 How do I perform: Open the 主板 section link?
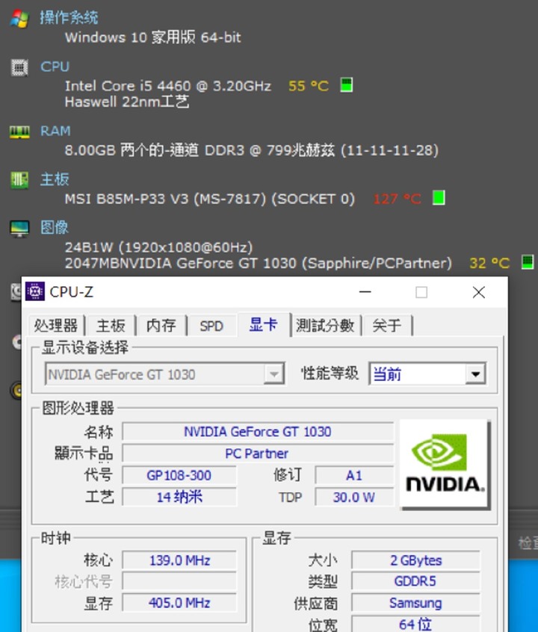(x=55, y=179)
